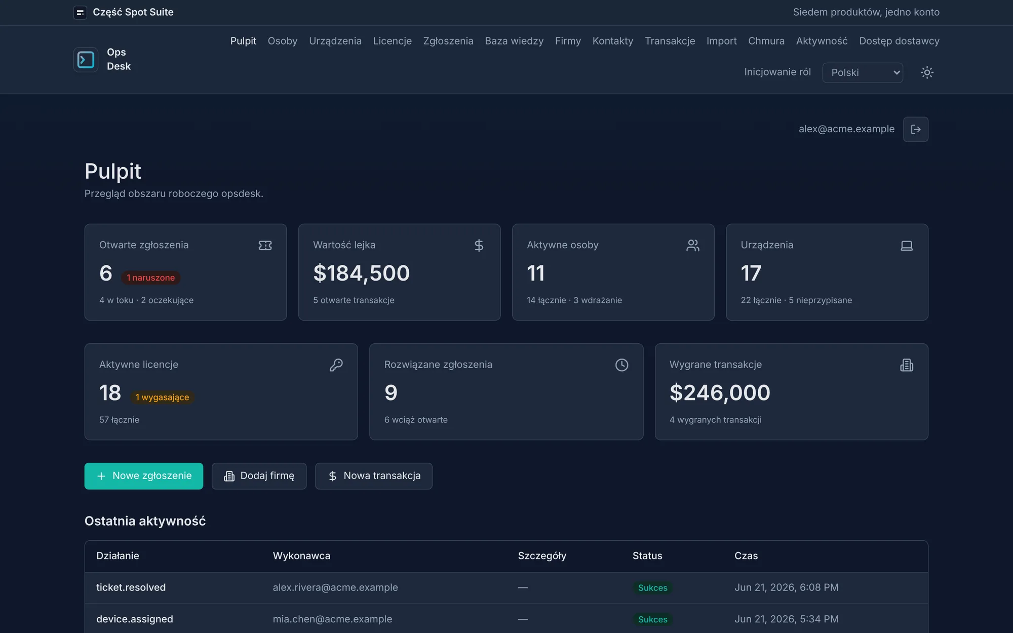Screen dimensions: 1013x633
Task: Open the Import page
Action: pos(722,41)
